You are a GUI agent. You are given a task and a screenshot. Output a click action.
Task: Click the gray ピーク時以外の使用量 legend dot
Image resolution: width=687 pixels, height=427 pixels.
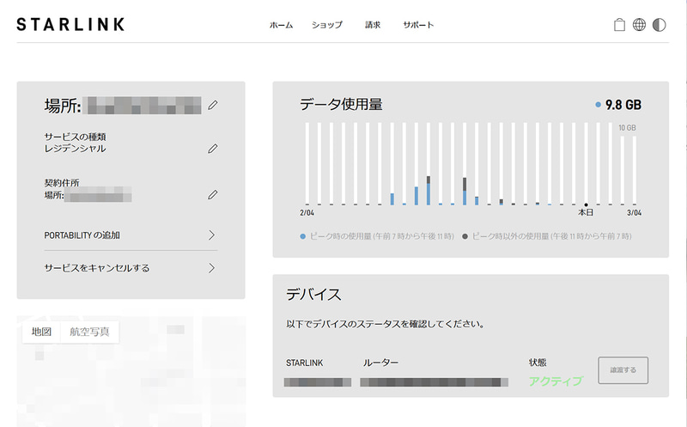coord(465,236)
